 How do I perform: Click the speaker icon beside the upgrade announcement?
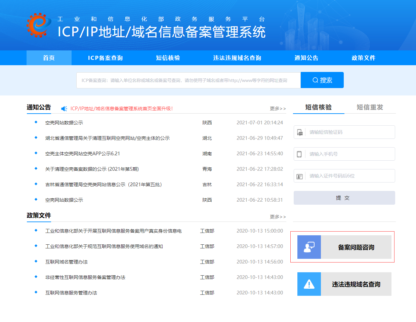[x=64, y=108]
